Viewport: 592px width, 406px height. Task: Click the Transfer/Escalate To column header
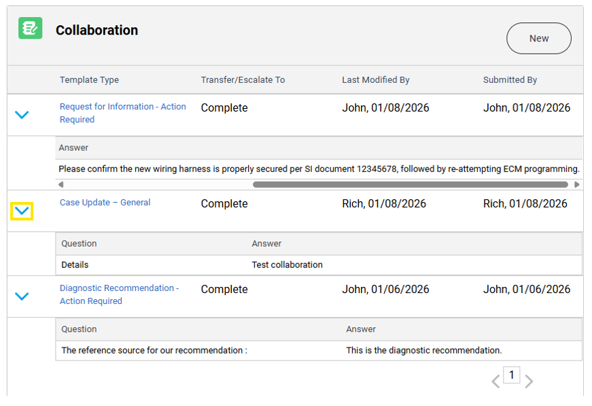243,80
